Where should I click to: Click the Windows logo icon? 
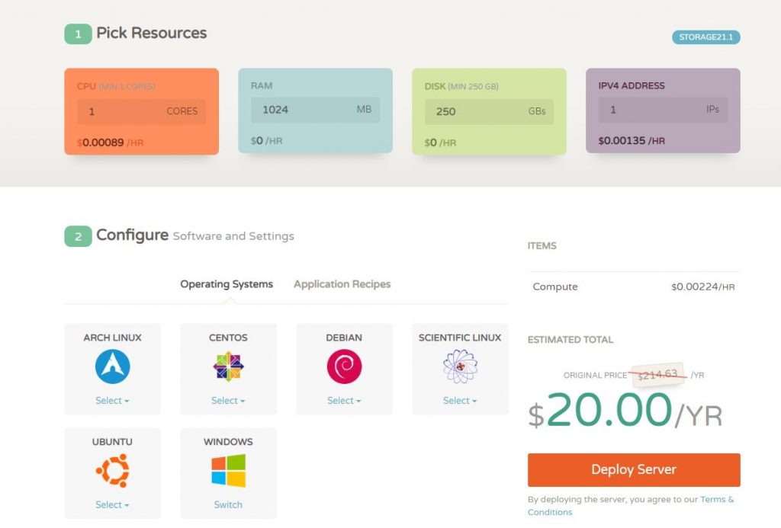point(228,470)
